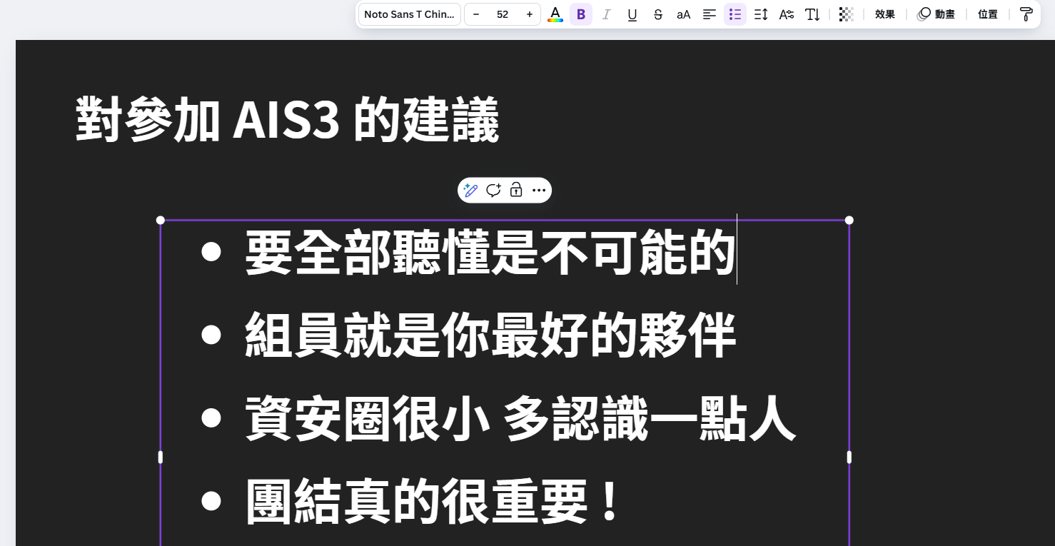
Task: Toggle underline formatting
Action: tap(632, 14)
